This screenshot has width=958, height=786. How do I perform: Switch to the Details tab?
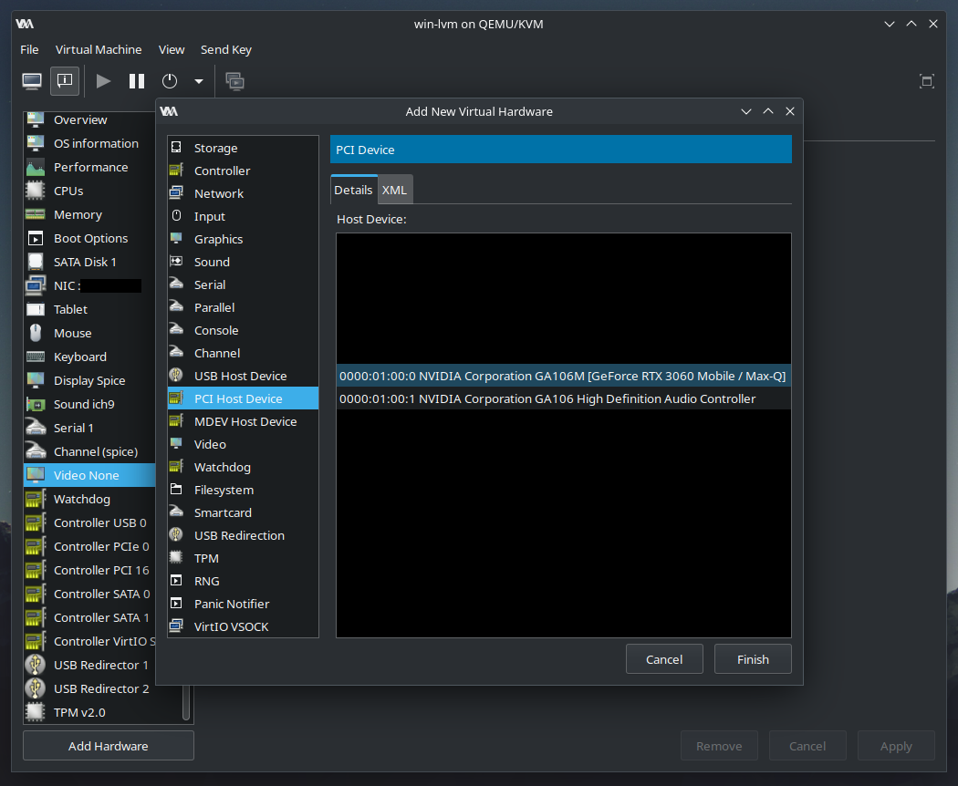[x=353, y=190]
